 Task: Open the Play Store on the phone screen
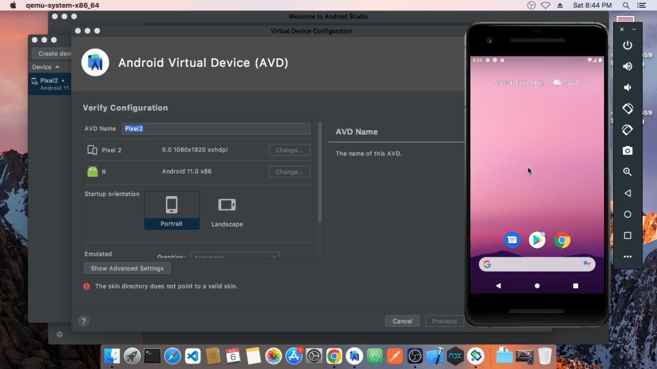pos(537,240)
